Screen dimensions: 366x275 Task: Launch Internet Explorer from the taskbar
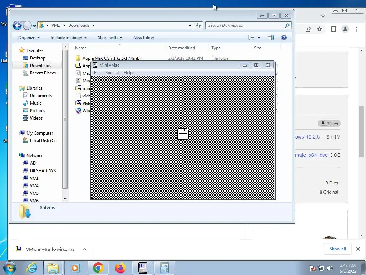pos(32,268)
